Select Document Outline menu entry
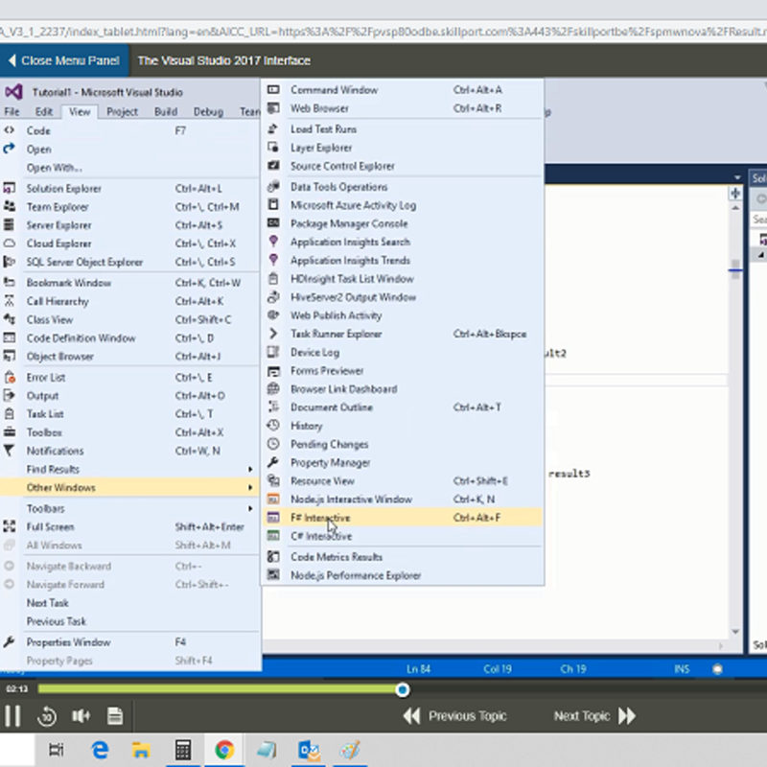Screen dimensions: 767x767 [403, 407]
